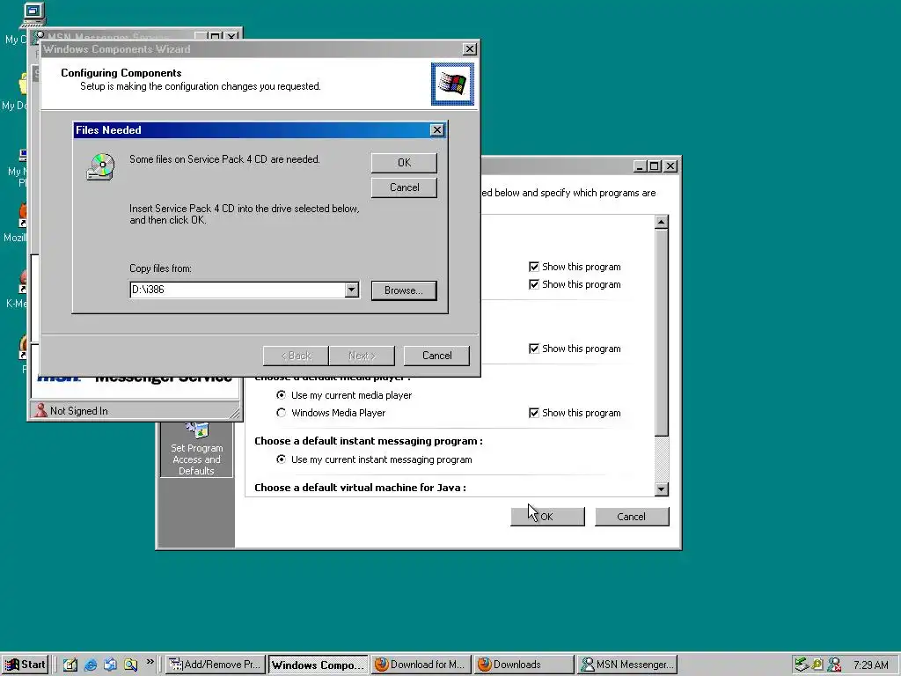Image resolution: width=901 pixels, height=676 pixels.
Task: Select Set Program Access and Defaults sidebar icon
Action: [x=196, y=448]
